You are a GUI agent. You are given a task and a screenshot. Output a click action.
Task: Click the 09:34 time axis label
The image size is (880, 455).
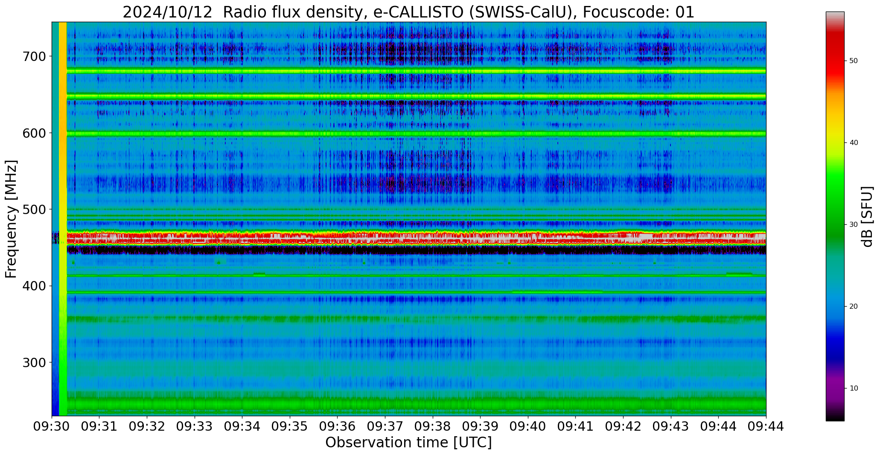(x=242, y=426)
